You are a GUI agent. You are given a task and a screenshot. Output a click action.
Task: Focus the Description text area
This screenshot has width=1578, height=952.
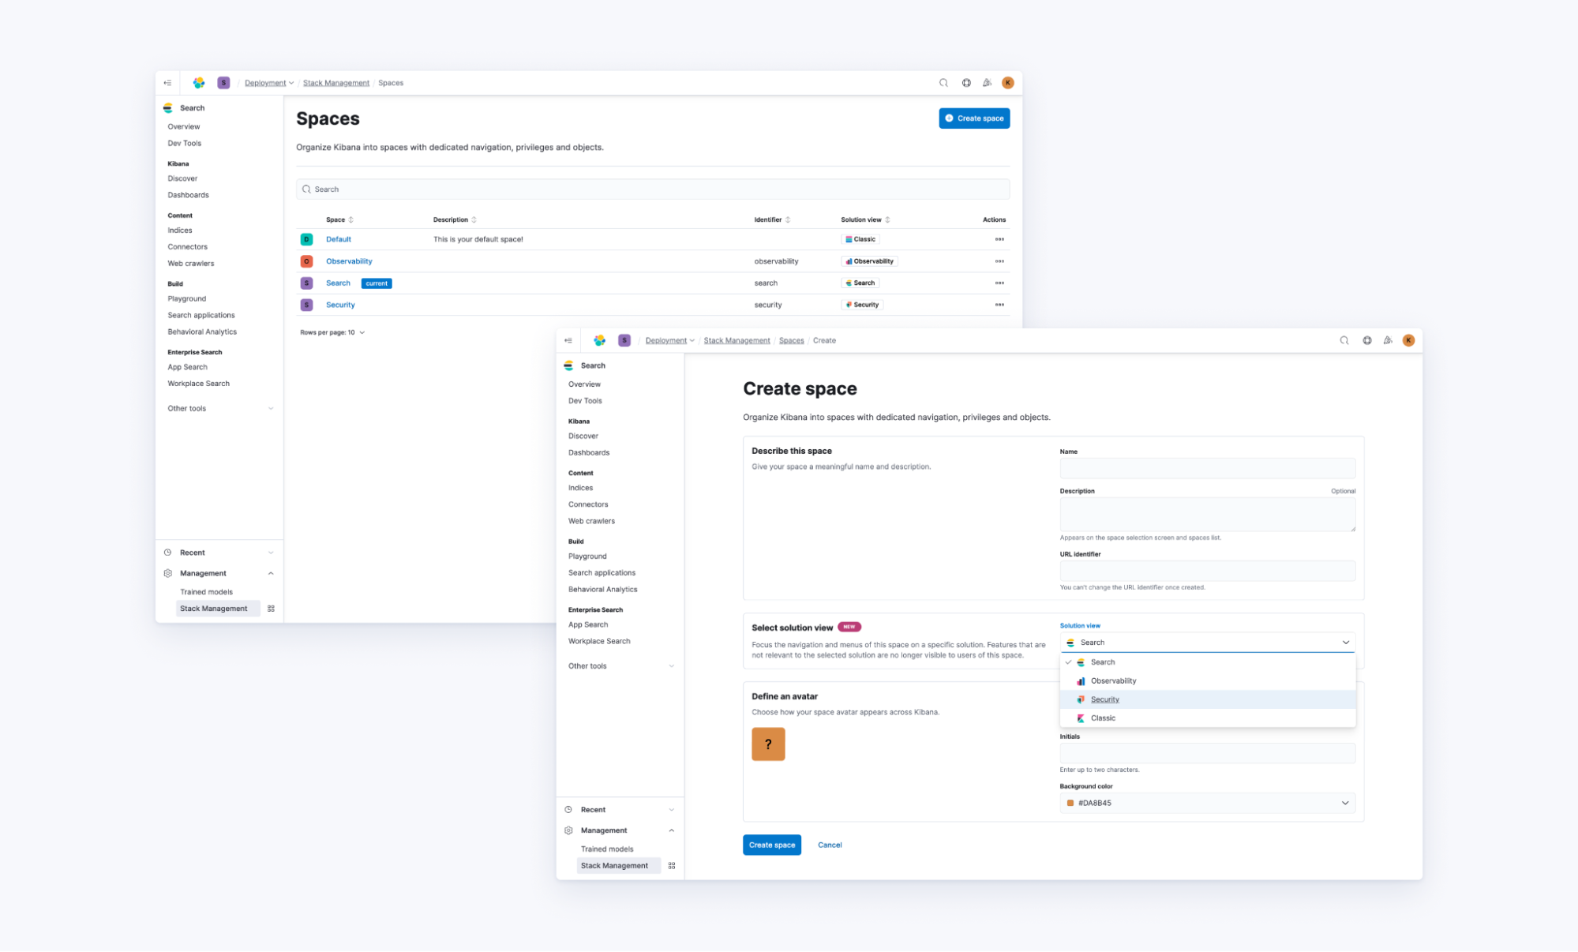click(1208, 515)
